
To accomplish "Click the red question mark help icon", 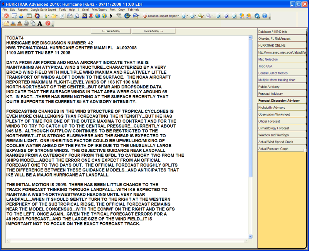I will [48, 24].
